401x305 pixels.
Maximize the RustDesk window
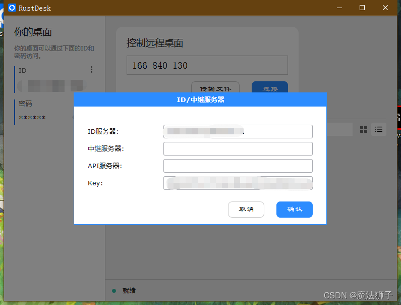pyautogui.click(x=362, y=8)
